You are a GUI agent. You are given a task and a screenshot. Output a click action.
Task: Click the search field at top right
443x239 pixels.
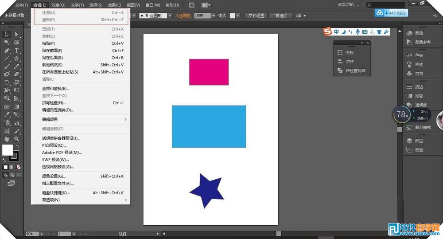[x=386, y=5]
